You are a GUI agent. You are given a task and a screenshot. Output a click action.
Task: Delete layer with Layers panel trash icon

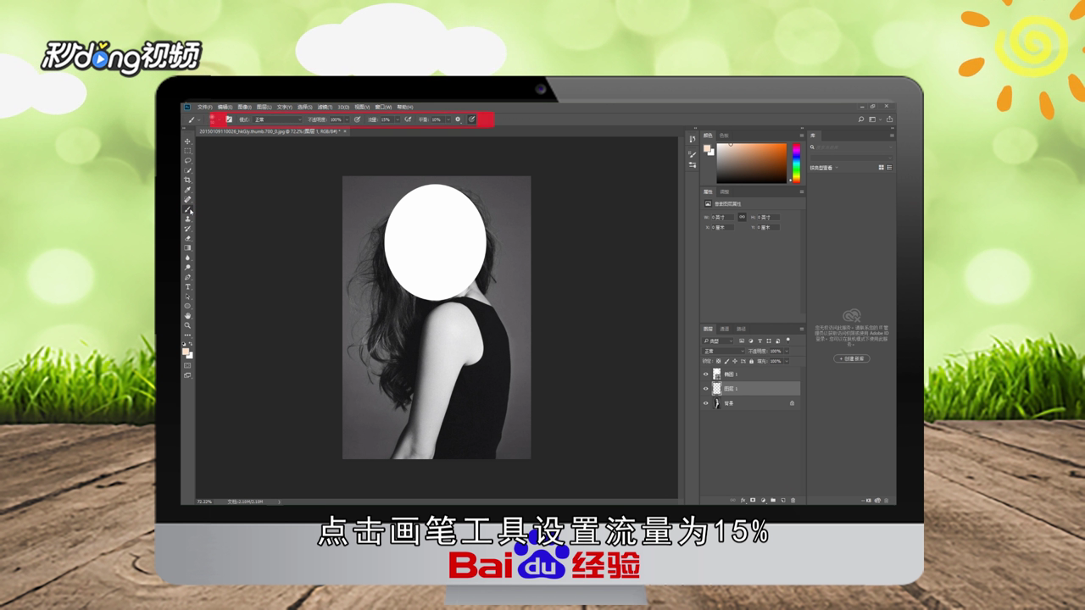(793, 500)
